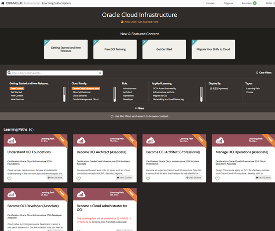The width and height of the screenshot is (275, 231).
Task: Open the Progress menu item
Action: (228, 3)
